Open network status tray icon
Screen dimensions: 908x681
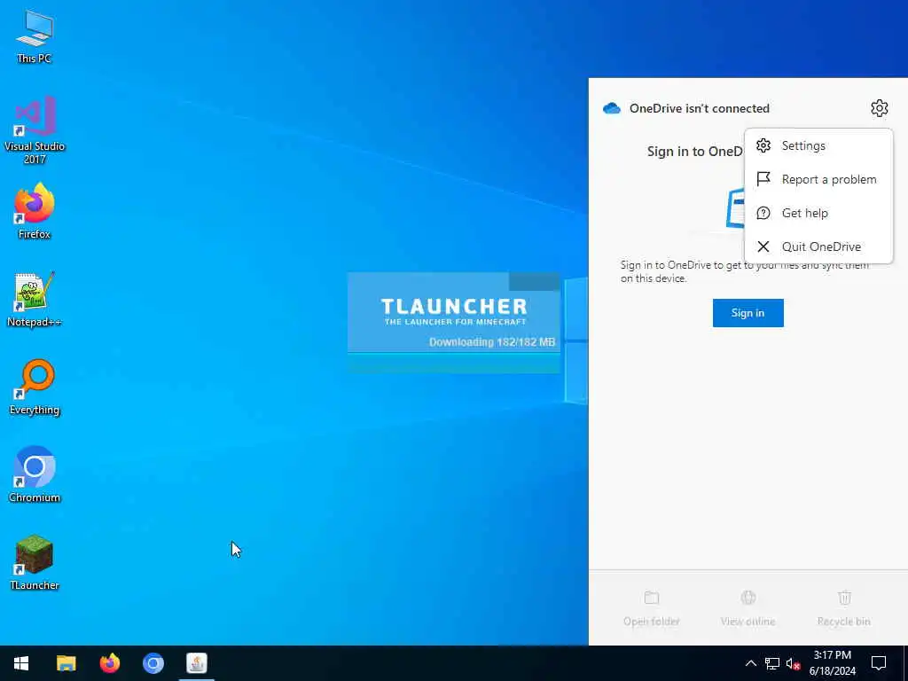pyautogui.click(x=772, y=663)
